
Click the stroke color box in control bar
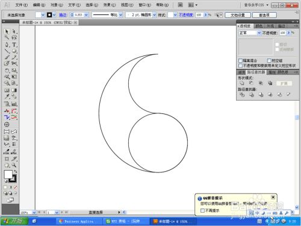tap(49, 15)
